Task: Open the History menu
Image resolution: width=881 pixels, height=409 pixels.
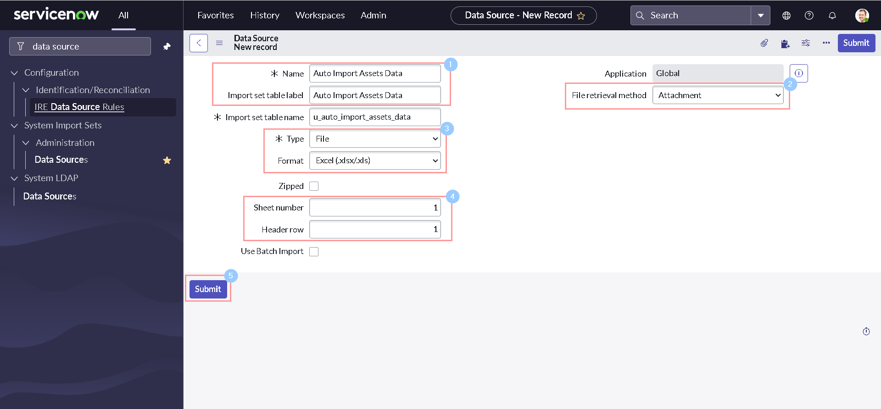Action: (x=265, y=15)
